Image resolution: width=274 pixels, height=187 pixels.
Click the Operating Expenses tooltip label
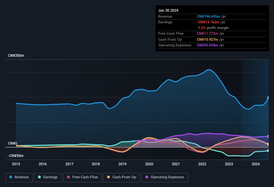(175, 45)
